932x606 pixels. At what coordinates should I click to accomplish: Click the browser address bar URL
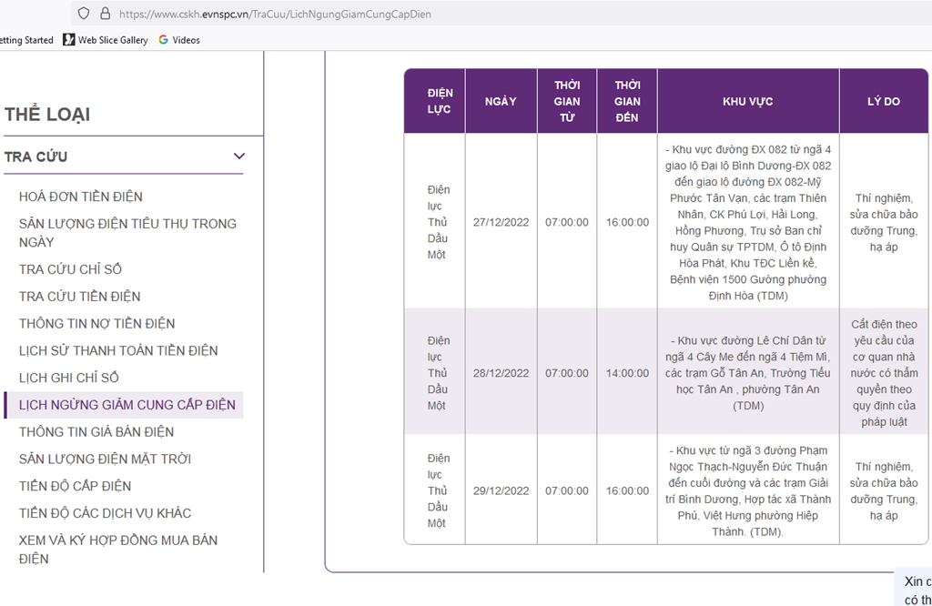tap(275, 14)
